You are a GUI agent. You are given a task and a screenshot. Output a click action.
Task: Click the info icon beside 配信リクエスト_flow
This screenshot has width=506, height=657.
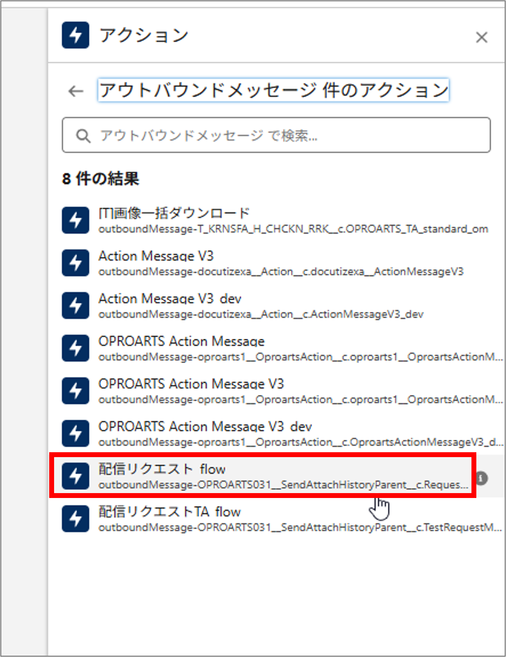coord(482,478)
